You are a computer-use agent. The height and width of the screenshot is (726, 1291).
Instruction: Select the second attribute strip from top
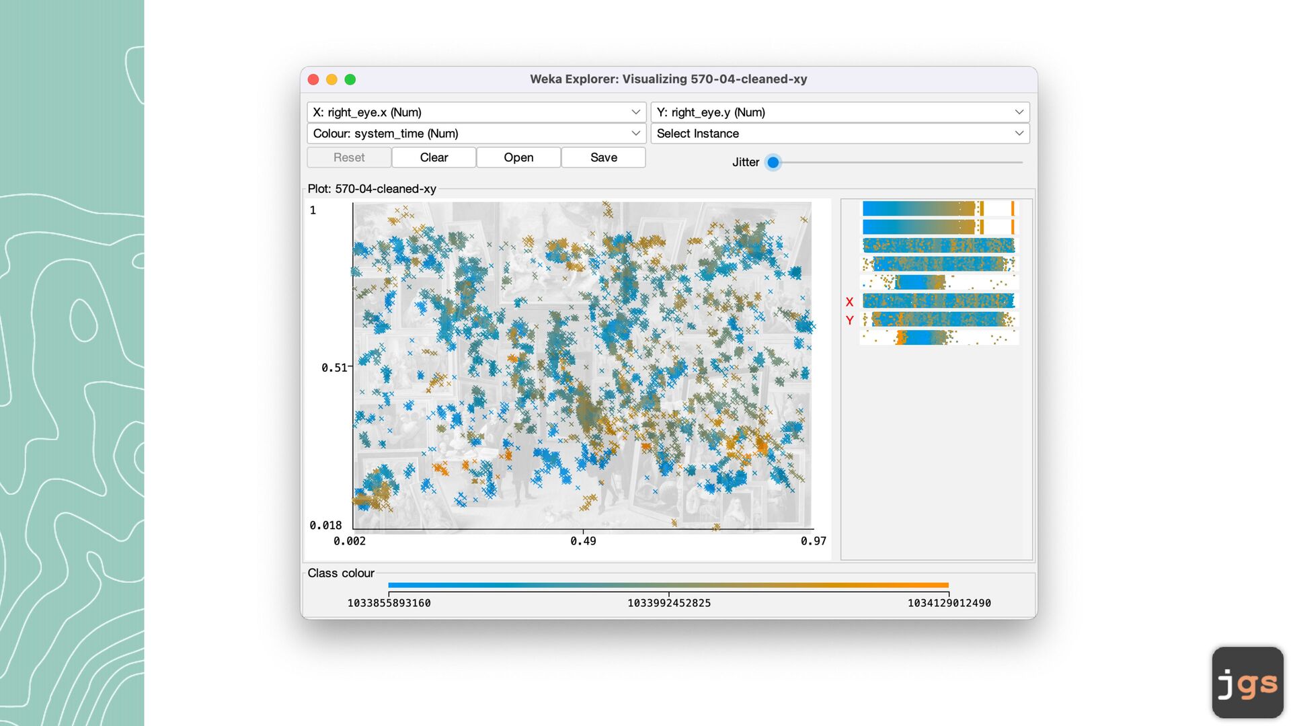(x=939, y=227)
